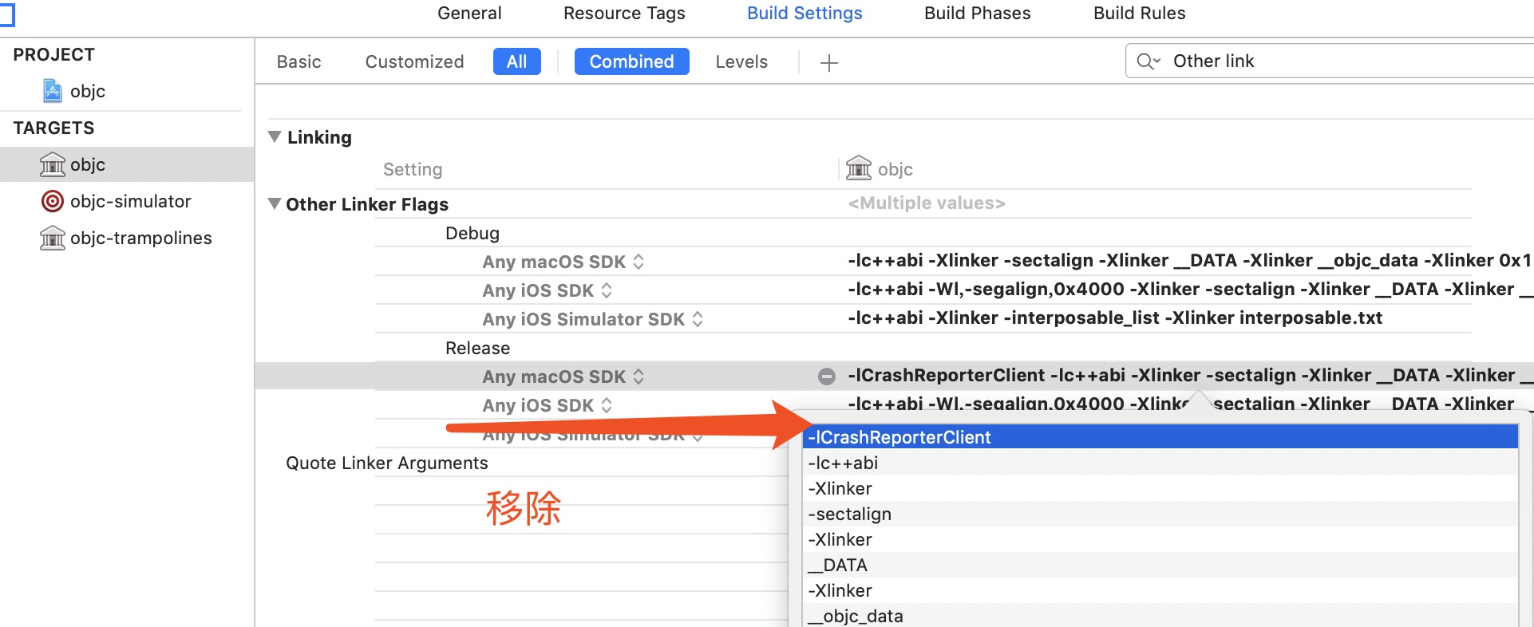Remove Release macOS SDK condition with minus icon

click(x=827, y=377)
